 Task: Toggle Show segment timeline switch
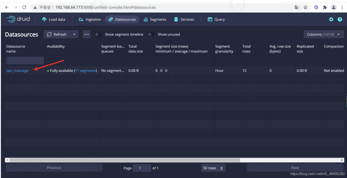coord(98,34)
